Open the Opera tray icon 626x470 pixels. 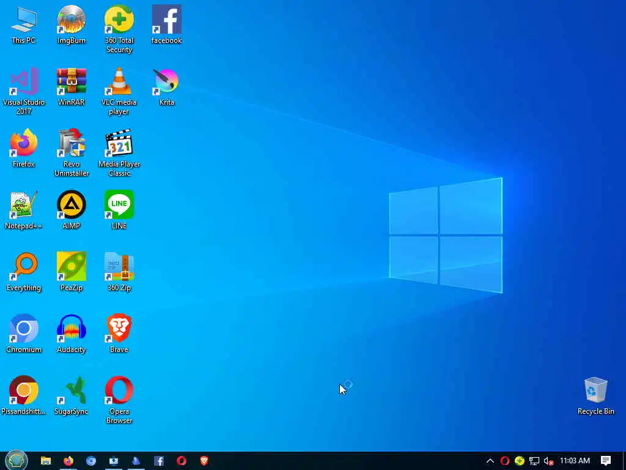pos(504,461)
